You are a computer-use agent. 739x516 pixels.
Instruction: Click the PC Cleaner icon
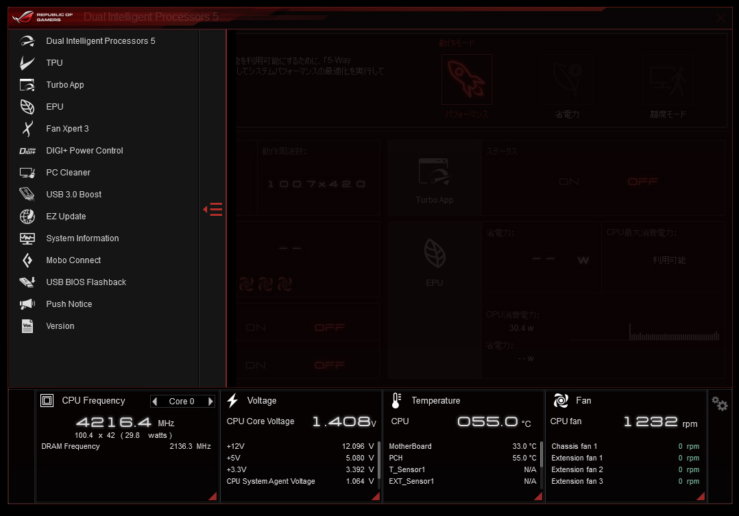point(27,173)
